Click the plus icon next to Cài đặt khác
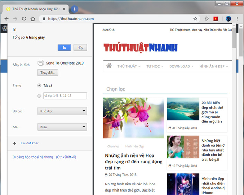Image resolution: width=244 pixels, height=195 pixels. pos(15,143)
